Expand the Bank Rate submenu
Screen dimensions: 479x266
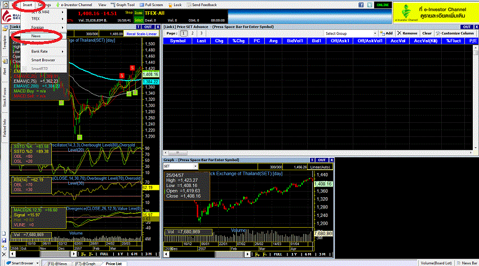pyautogui.click(x=44, y=52)
